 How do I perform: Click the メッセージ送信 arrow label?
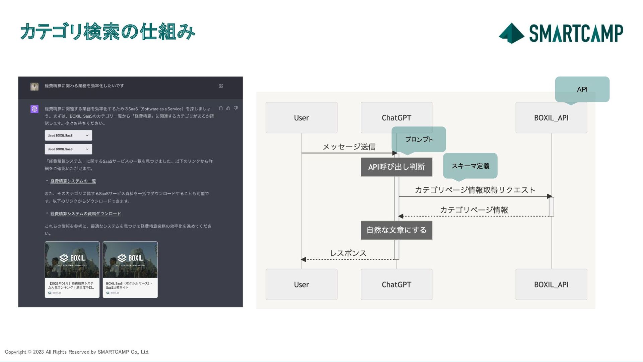coord(349,147)
